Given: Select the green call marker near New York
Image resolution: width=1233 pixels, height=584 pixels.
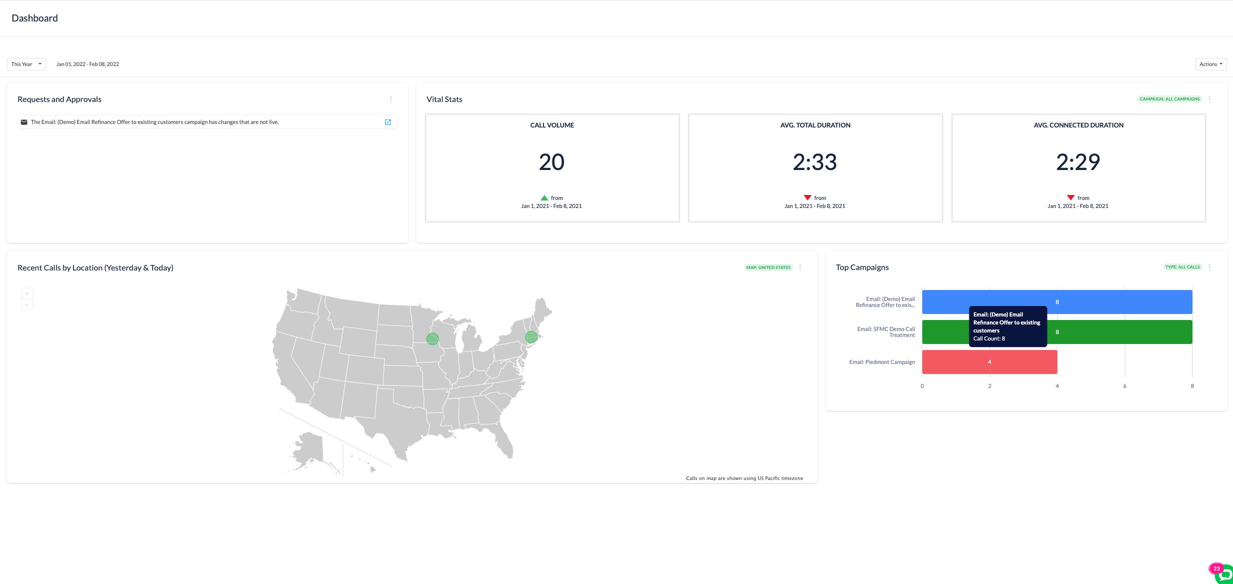Looking at the screenshot, I should pos(531,337).
